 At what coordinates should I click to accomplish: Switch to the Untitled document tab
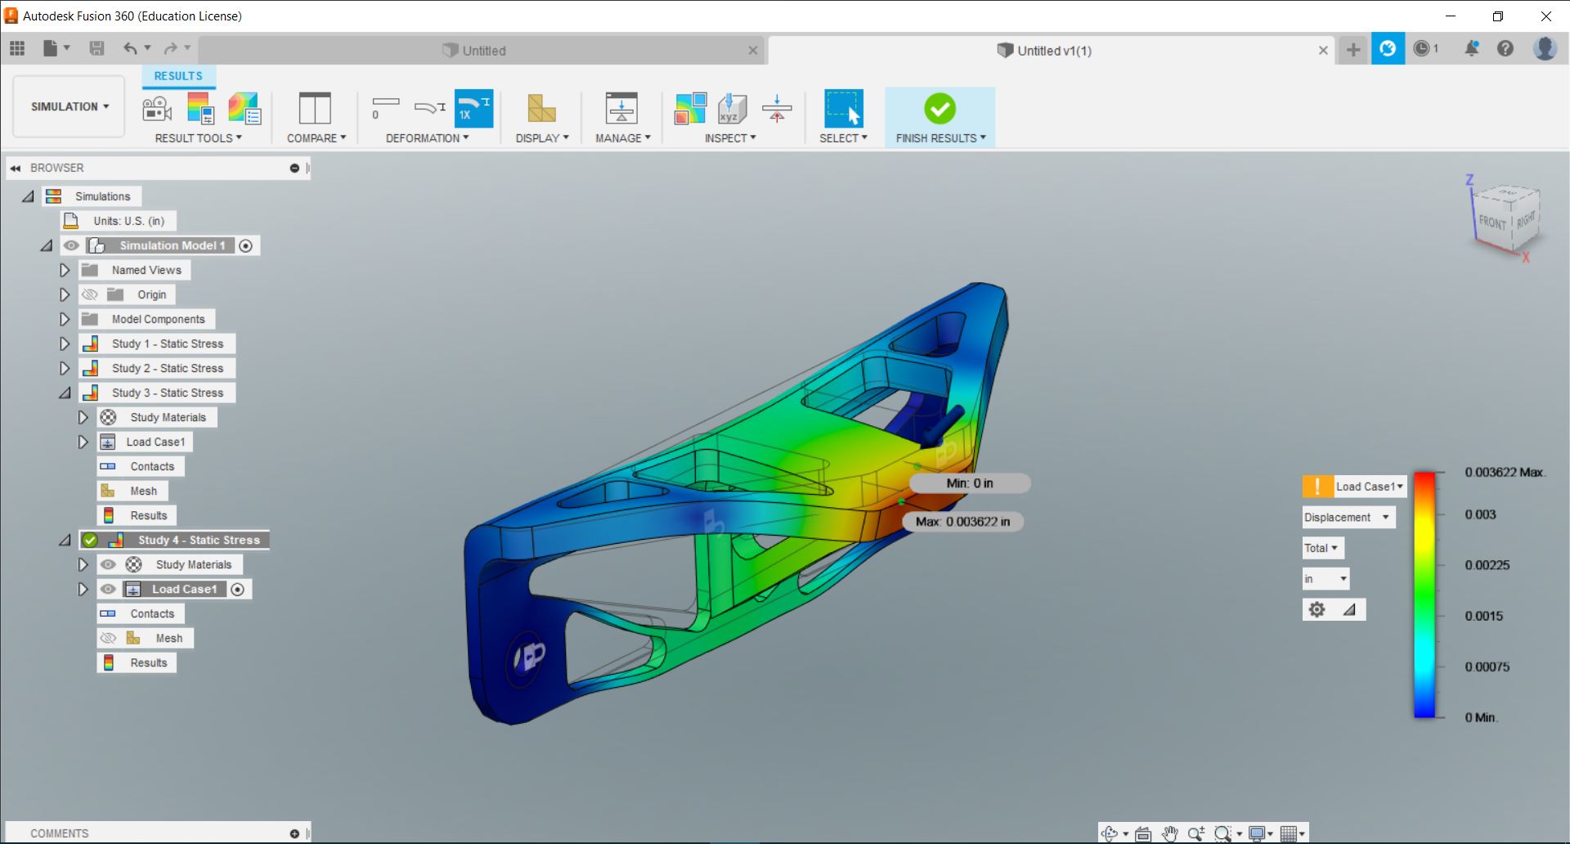[x=482, y=51]
